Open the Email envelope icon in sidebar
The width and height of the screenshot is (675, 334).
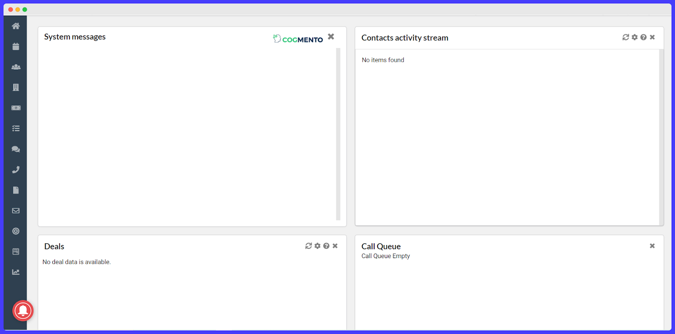coord(16,210)
